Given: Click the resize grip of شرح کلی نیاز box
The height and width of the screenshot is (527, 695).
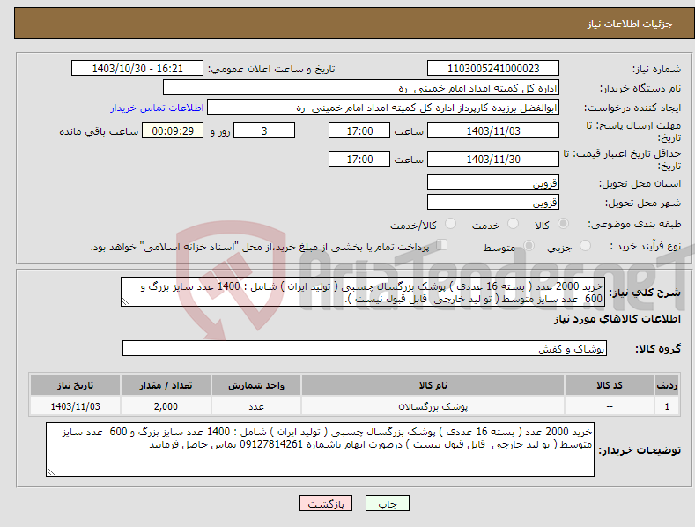Looking at the screenshot, I should click(x=126, y=302).
